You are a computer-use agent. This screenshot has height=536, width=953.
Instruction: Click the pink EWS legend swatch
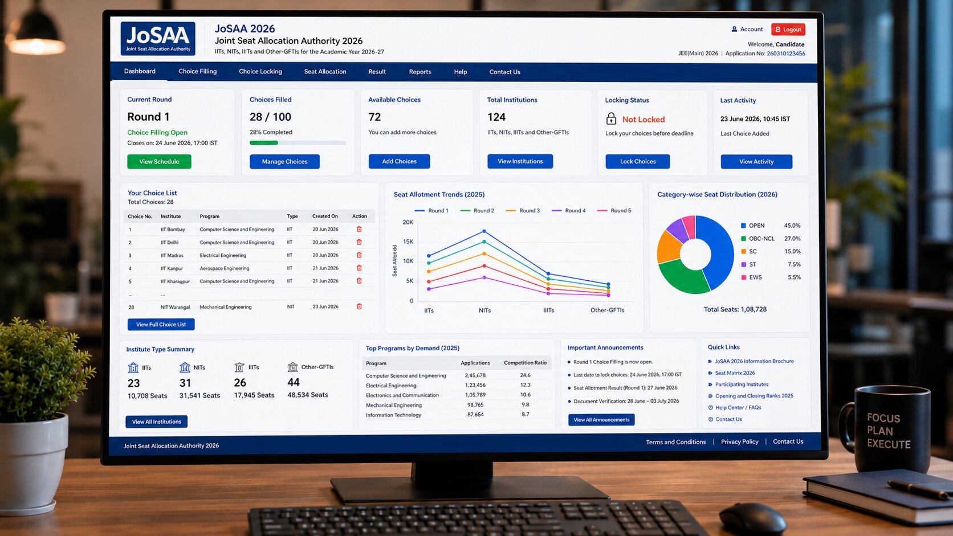point(744,277)
